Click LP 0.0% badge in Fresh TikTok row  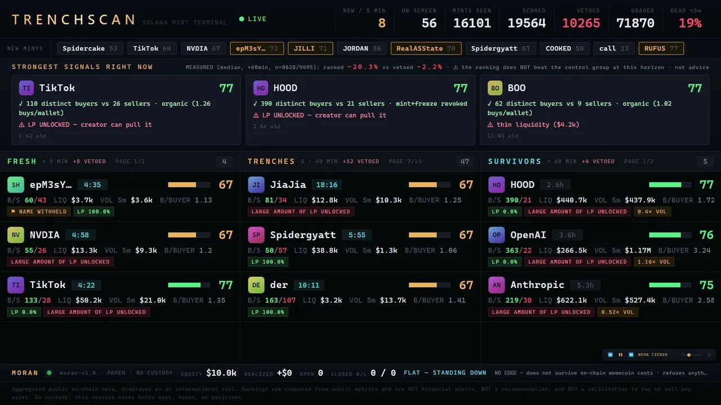coord(24,312)
